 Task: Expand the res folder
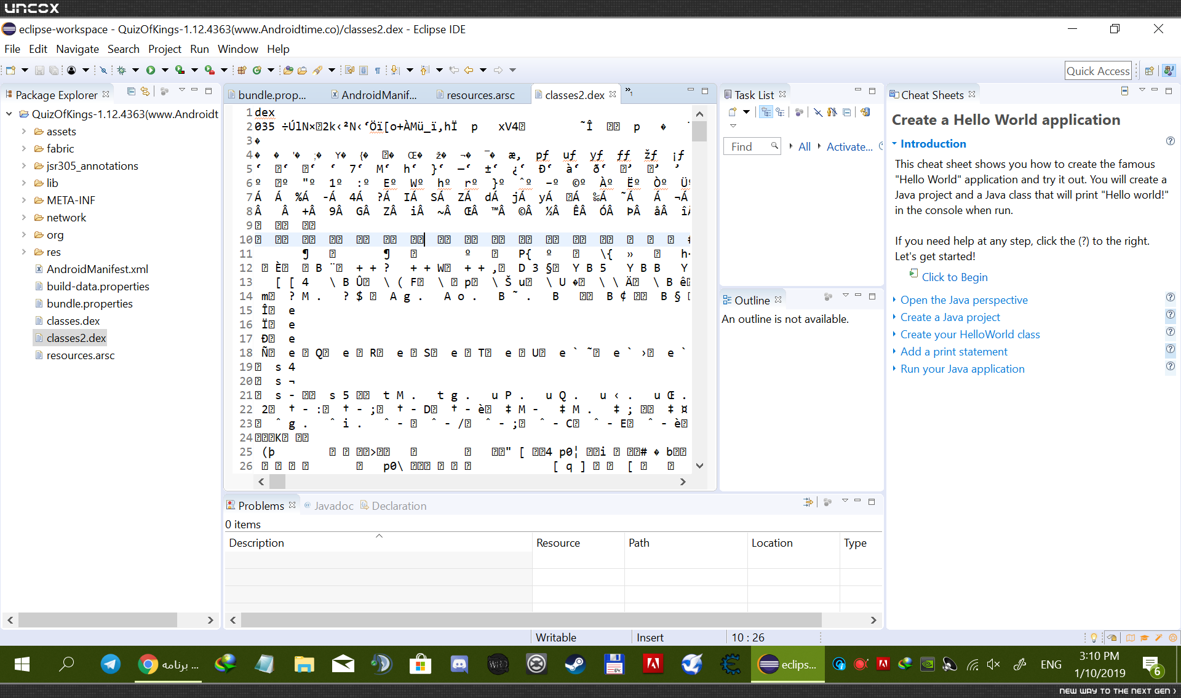coord(23,252)
